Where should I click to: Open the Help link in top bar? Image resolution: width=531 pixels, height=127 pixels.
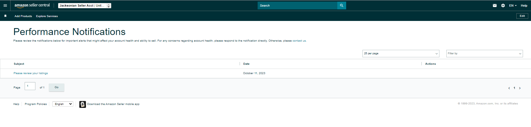click(524, 6)
